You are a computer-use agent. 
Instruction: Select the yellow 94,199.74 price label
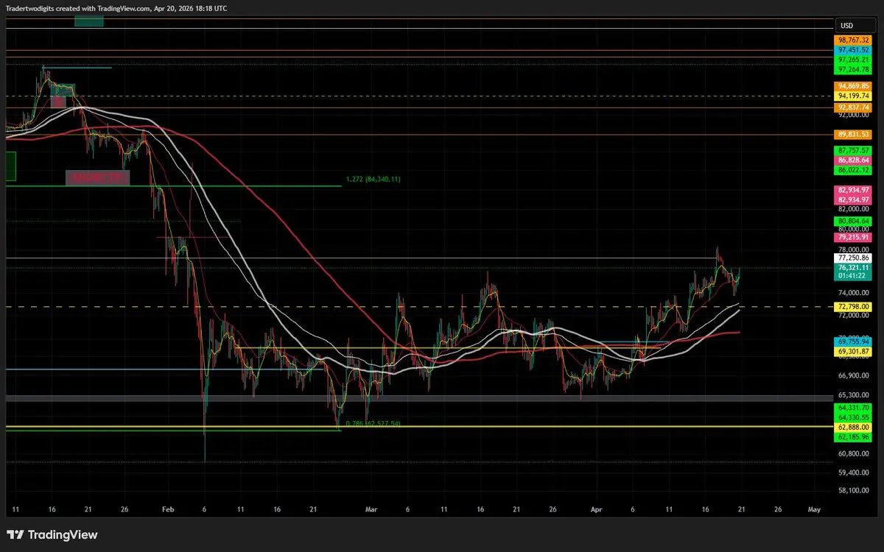click(853, 96)
